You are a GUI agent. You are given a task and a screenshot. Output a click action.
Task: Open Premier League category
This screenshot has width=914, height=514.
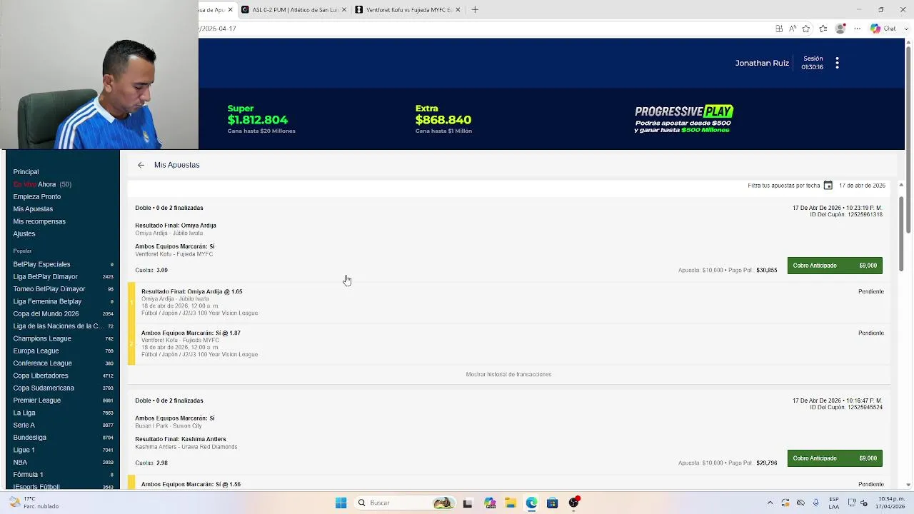[x=63, y=400]
